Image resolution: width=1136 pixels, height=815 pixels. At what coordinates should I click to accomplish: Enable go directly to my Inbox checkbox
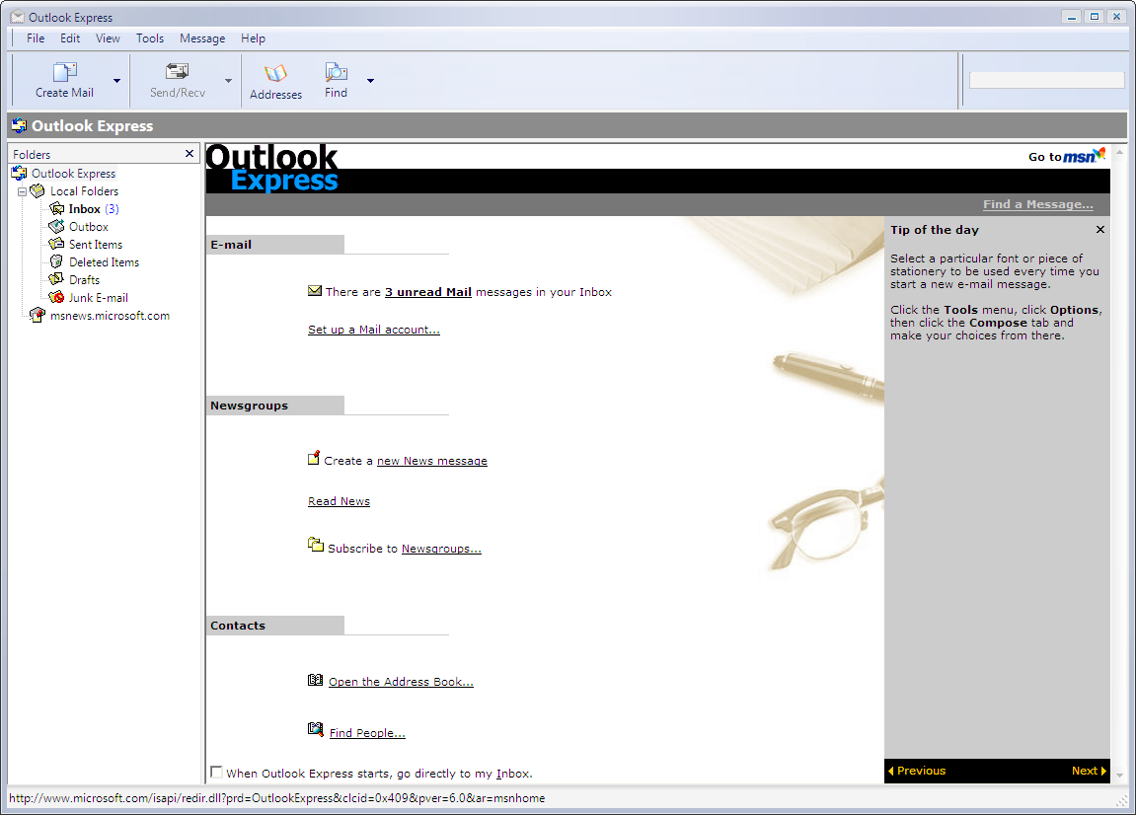click(216, 773)
